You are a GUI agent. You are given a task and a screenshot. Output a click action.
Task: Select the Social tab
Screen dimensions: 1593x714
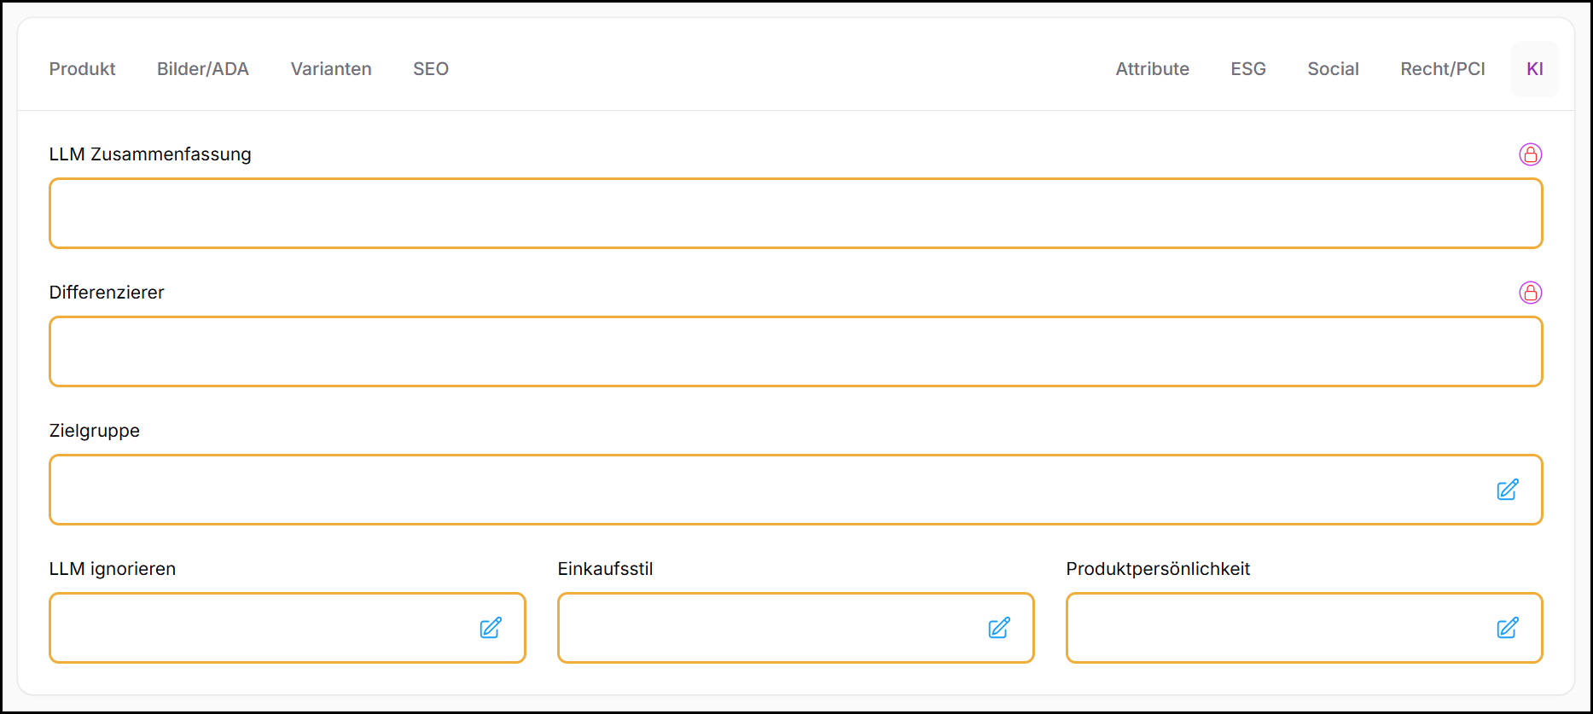click(1333, 69)
